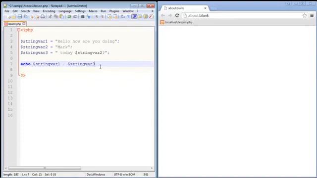Open the Search menu
This screenshot has width=317, height=178.
tap(25, 11)
